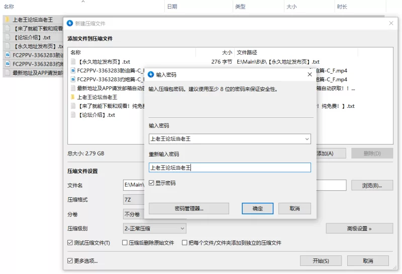
Task: Enable 压缩后删除原始文件 checkbox
Action: pyautogui.click(x=125, y=242)
